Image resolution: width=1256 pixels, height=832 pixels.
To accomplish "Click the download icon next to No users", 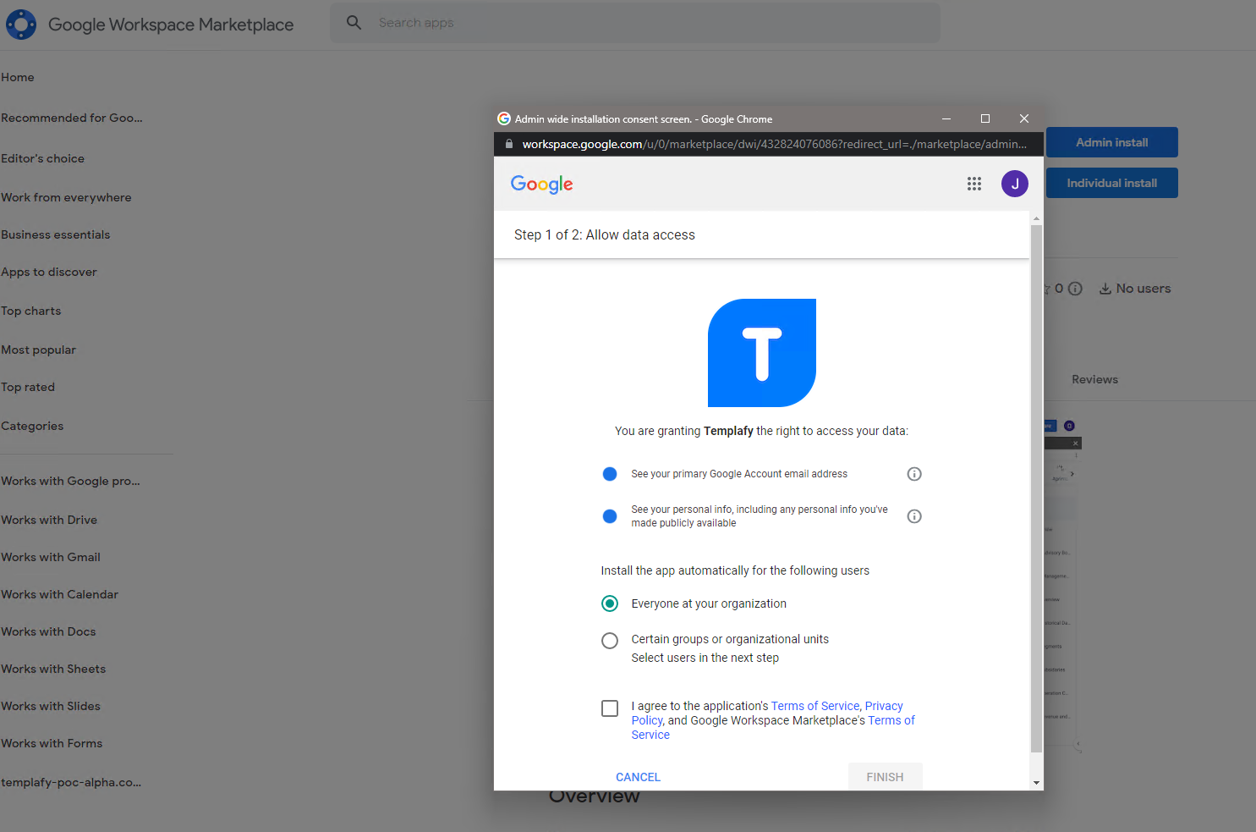I will [x=1105, y=288].
